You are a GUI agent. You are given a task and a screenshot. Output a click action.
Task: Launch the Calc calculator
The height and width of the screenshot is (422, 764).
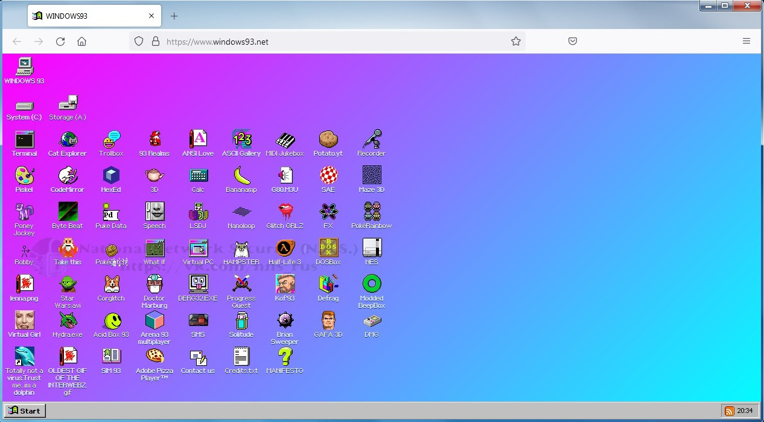[198, 176]
